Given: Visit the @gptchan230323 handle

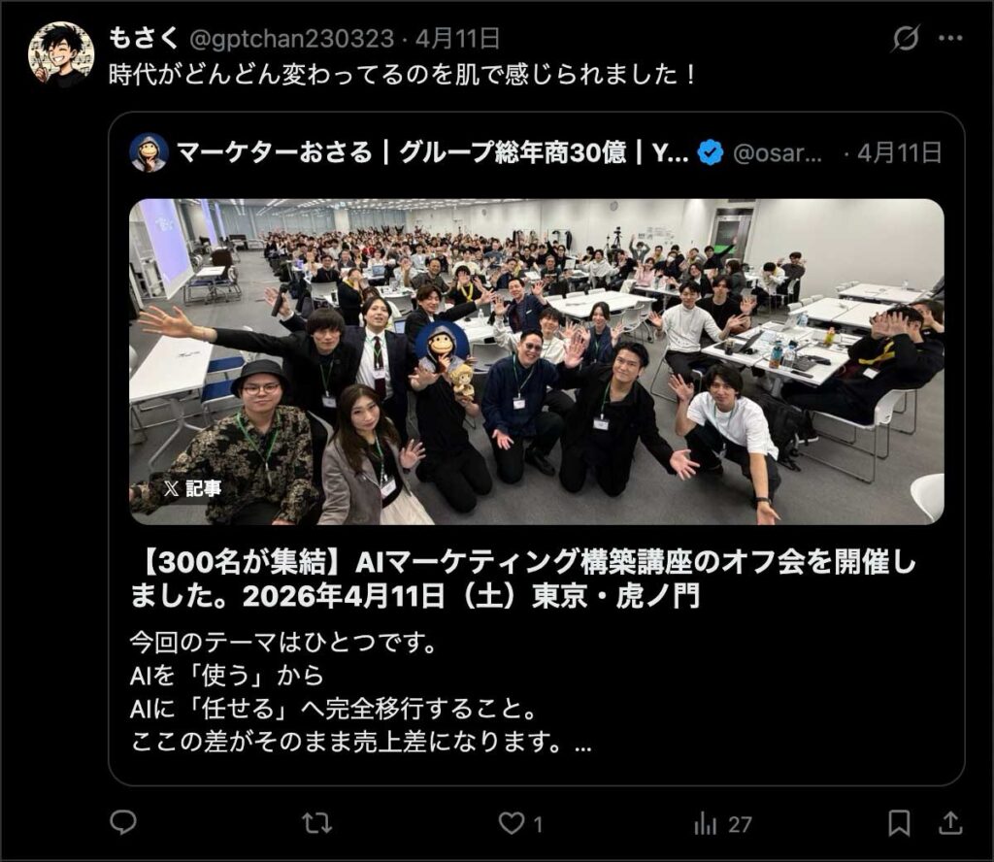Looking at the screenshot, I should coord(291,39).
